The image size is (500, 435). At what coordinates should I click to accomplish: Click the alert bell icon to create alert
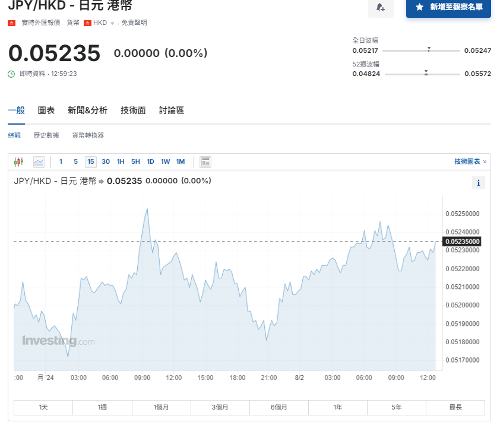click(x=381, y=9)
